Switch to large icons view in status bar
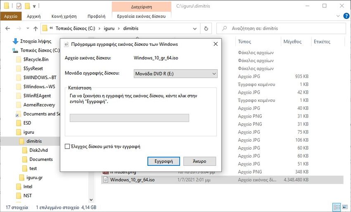This screenshot has height=212, width=351. pos(345,207)
